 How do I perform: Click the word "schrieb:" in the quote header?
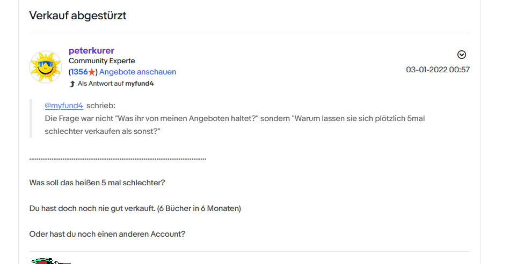click(101, 105)
